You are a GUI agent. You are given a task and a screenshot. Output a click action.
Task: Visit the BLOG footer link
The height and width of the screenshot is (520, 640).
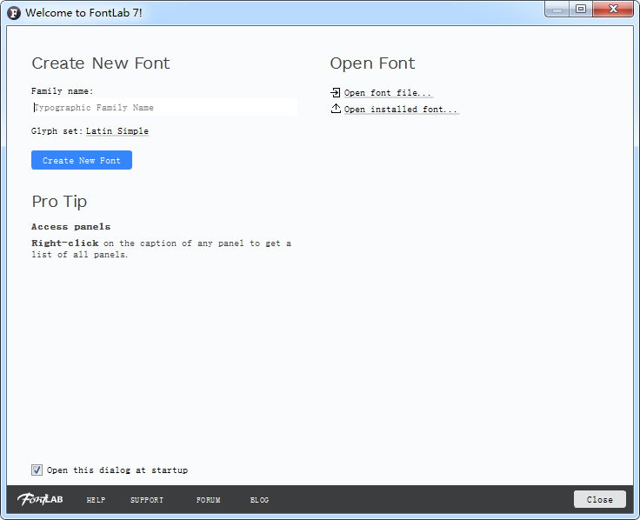click(x=259, y=500)
